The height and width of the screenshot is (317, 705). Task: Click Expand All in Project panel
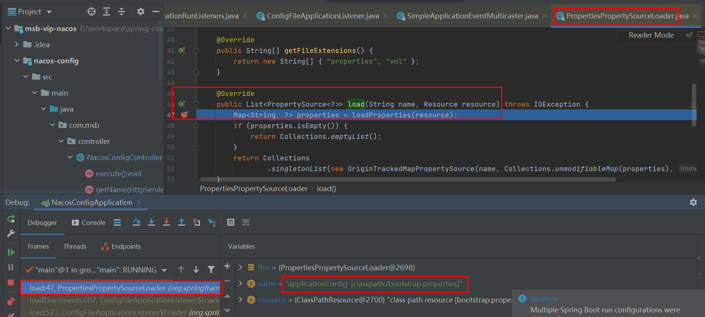click(107, 12)
